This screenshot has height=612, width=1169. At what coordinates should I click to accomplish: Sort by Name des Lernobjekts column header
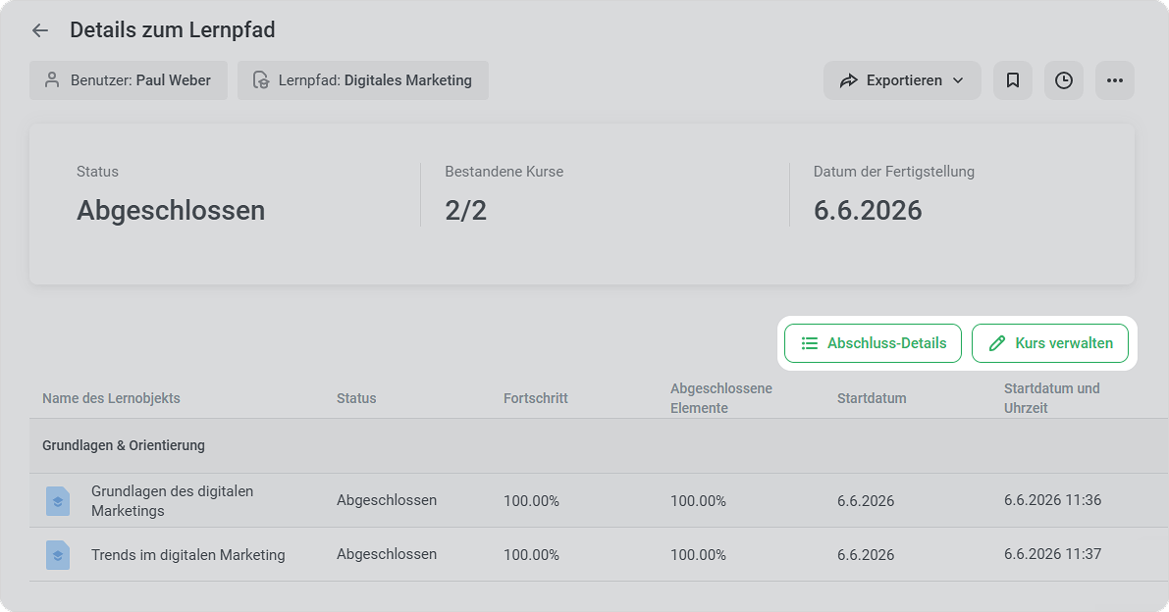coord(111,398)
